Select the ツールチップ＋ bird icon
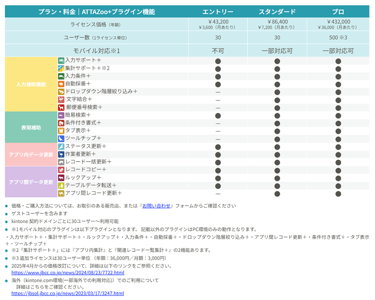Screen dimensions: 375x300 pos(61,139)
